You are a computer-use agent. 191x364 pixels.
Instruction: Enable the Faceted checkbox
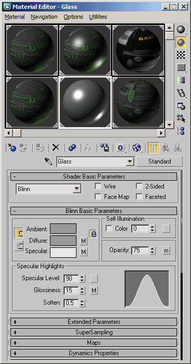point(139,197)
